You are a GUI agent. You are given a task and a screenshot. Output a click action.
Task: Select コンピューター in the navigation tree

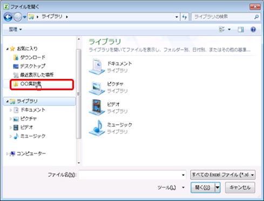point(31,153)
